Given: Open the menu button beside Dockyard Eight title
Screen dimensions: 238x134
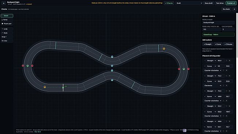Looking at the screenshot, I should (x=4, y=3).
